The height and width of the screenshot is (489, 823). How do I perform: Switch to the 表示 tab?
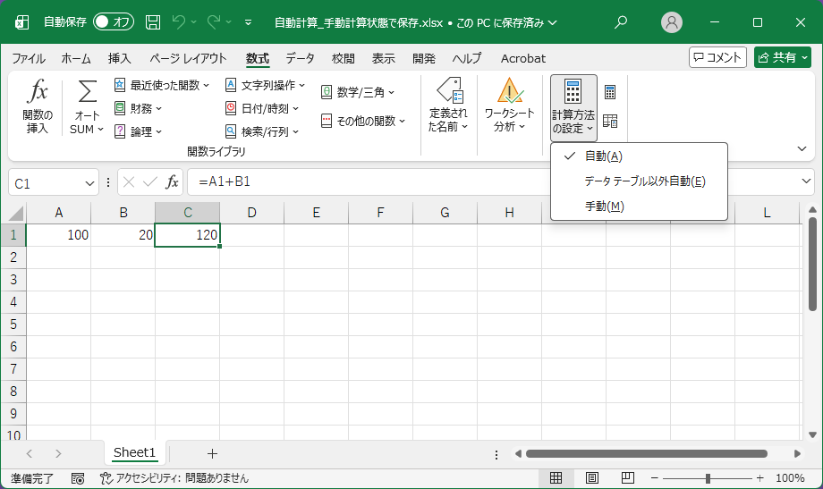click(x=384, y=58)
